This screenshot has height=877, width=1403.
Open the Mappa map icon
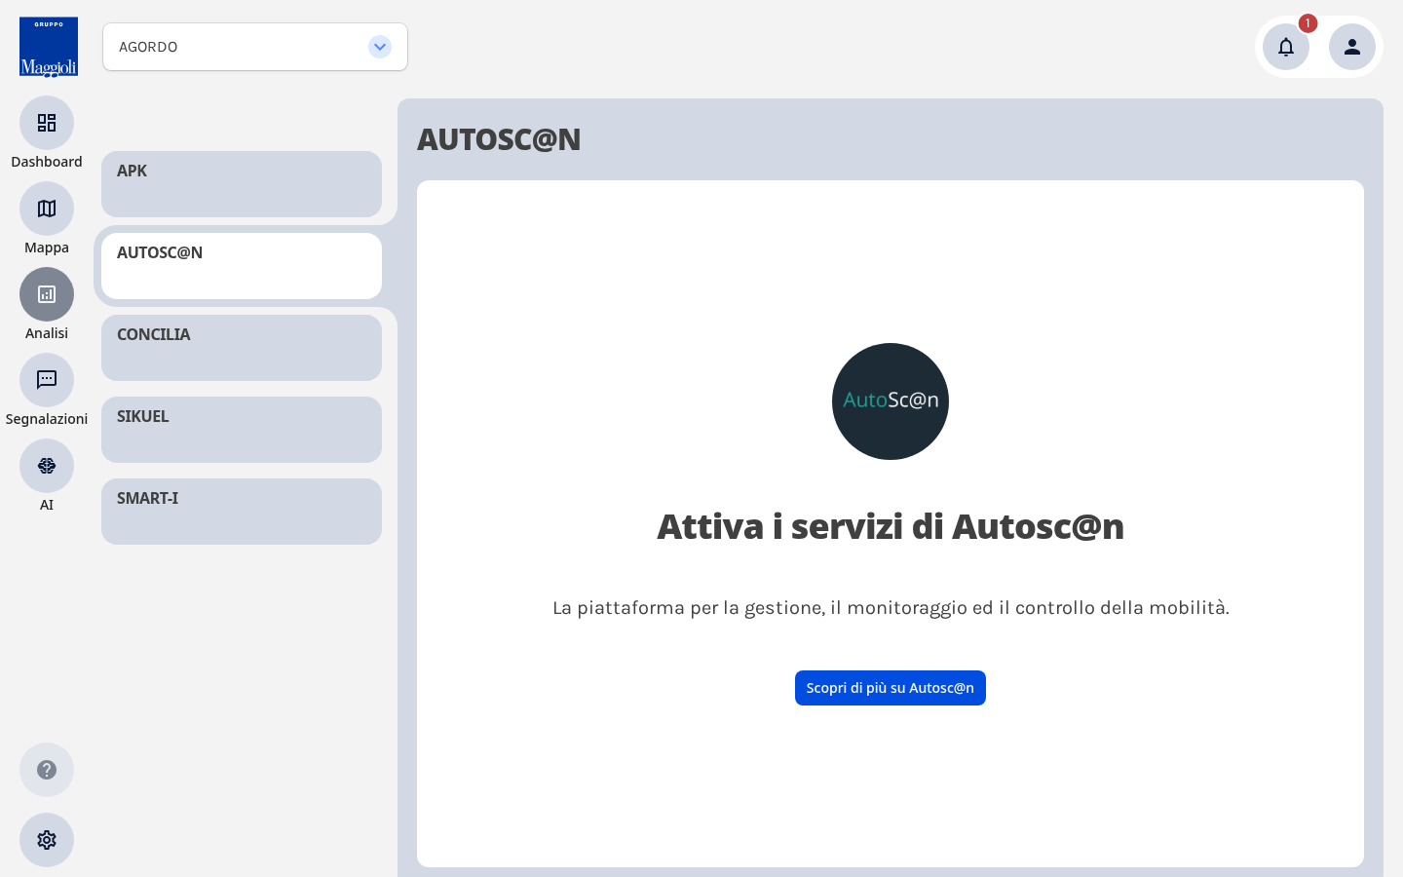pyautogui.click(x=47, y=209)
